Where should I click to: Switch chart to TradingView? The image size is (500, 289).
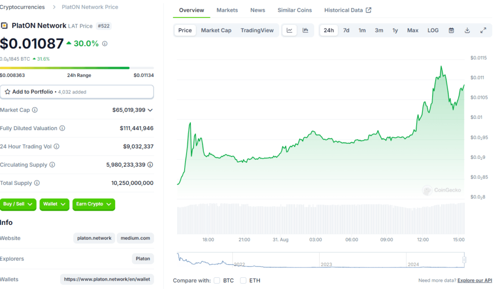click(x=257, y=30)
